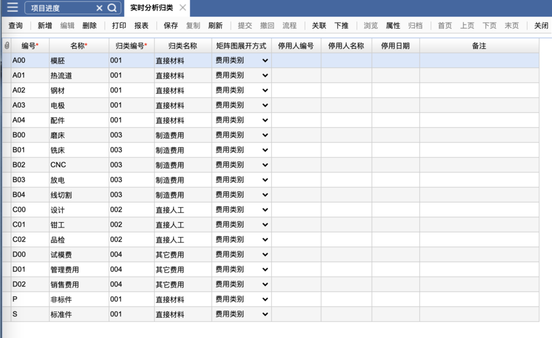The height and width of the screenshot is (338, 552).
Task: Expand 费用类别 dropdown in row C00
Action: [x=265, y=210]
